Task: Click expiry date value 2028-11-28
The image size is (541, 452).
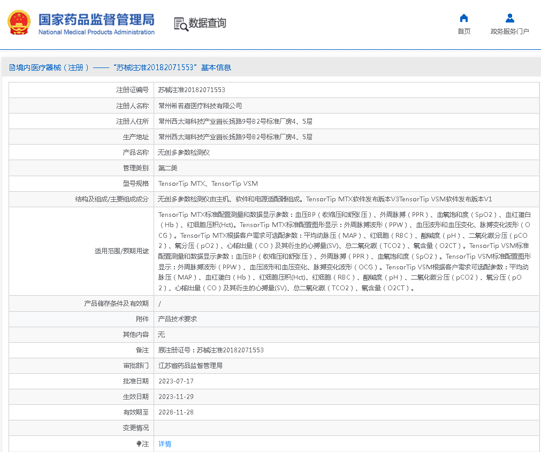Action: click(x=176, y=412)
